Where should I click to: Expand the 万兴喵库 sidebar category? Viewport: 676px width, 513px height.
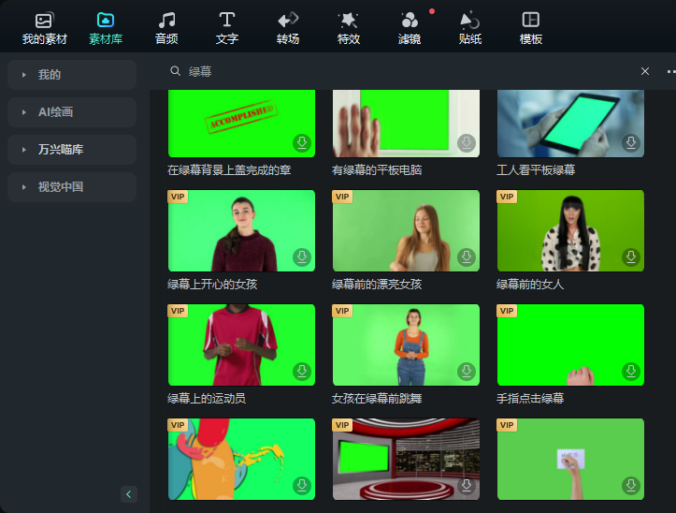pyautogui.click(x=72, y=150)
